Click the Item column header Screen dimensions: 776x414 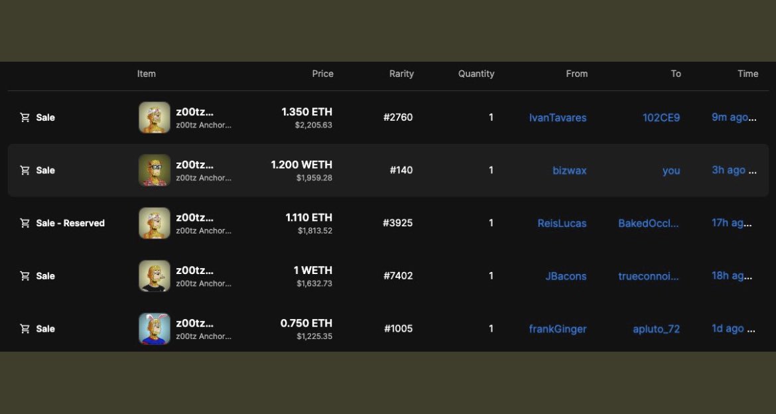coord(147,74)
